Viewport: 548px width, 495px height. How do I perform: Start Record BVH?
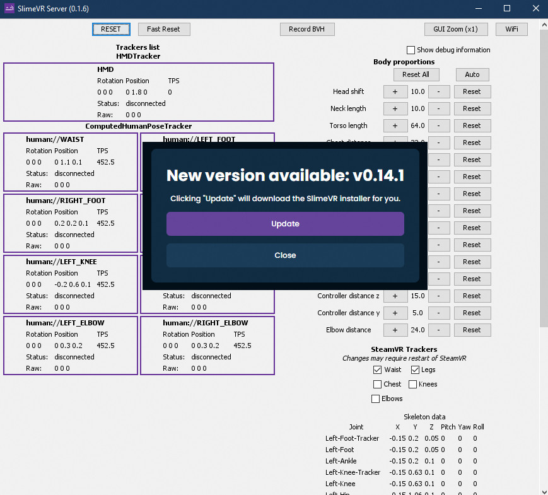click(x=307, y=30)
